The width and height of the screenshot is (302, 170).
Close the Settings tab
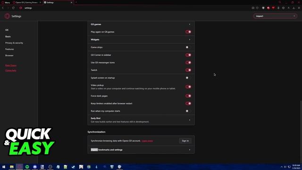pyautogui.click(x=71, y=2)
